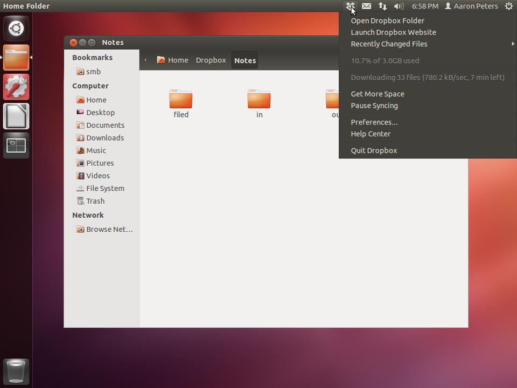Image resolution: width=517 pixels, height=388 pixels.
Task: Select the 'filed' folder
Action: point(181,103)
